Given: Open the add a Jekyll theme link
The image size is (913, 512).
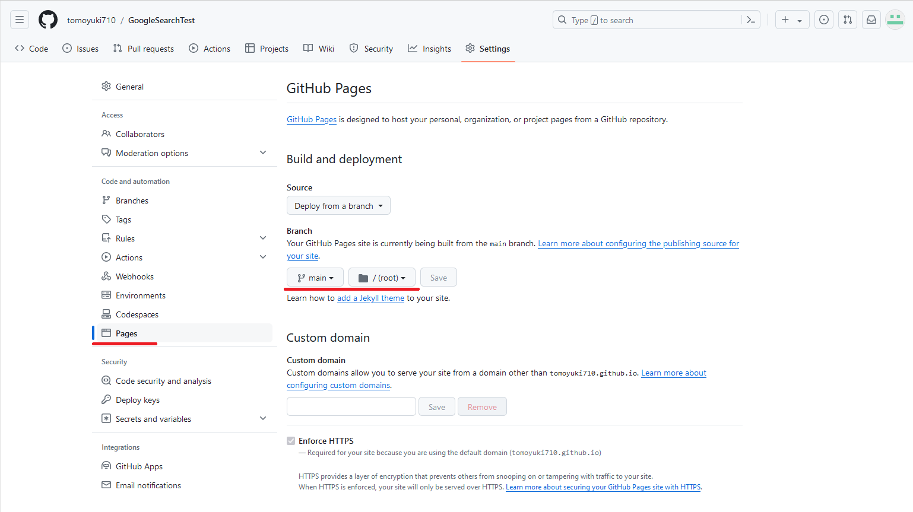Looking at the screenshot, I should pyautogui.click(x=370, y=298).
